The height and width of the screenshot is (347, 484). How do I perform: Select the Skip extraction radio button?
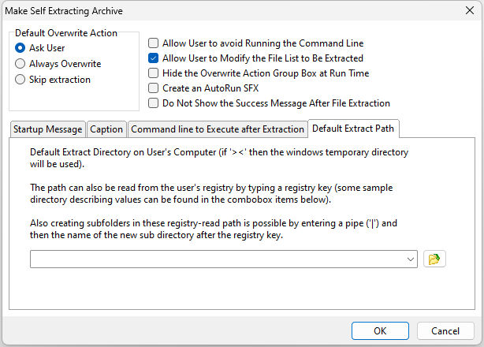pyautogui.click(x=20, y=80)
